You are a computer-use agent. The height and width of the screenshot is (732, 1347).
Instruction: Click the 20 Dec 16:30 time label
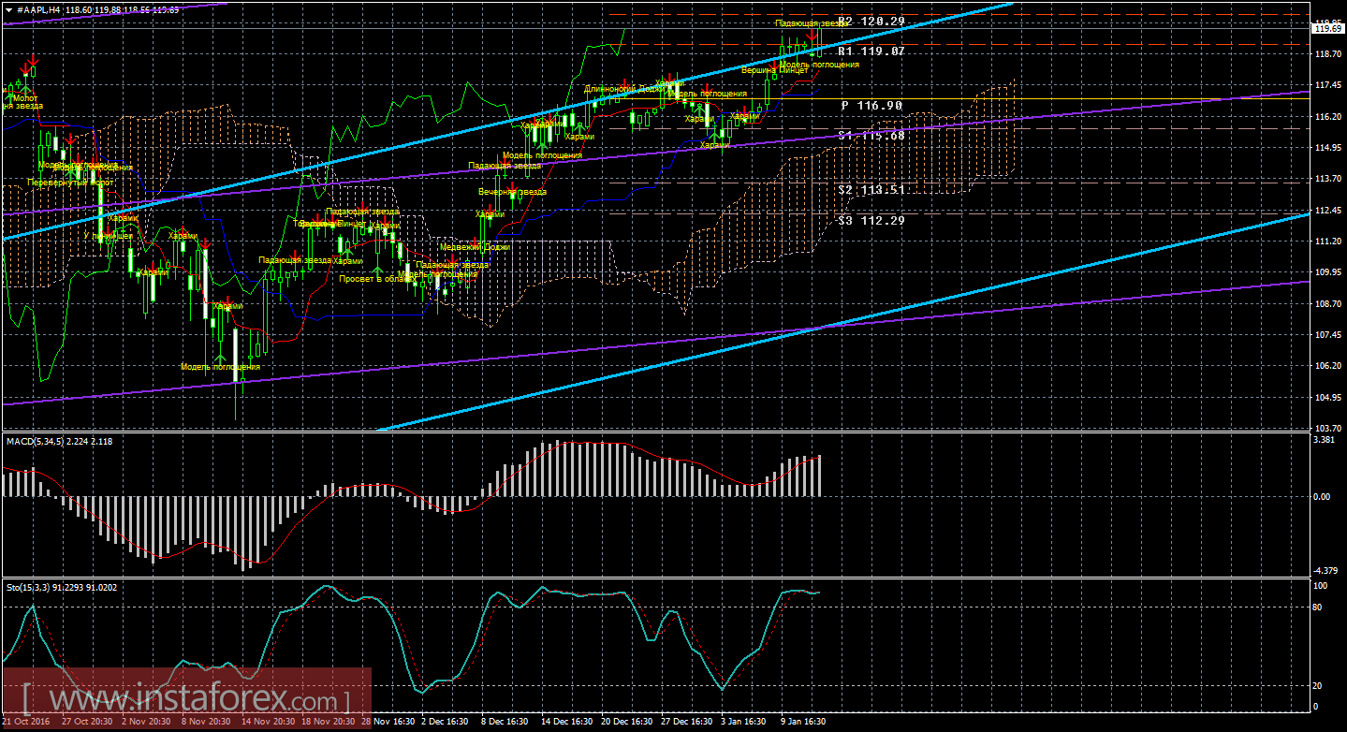(626, 723)
